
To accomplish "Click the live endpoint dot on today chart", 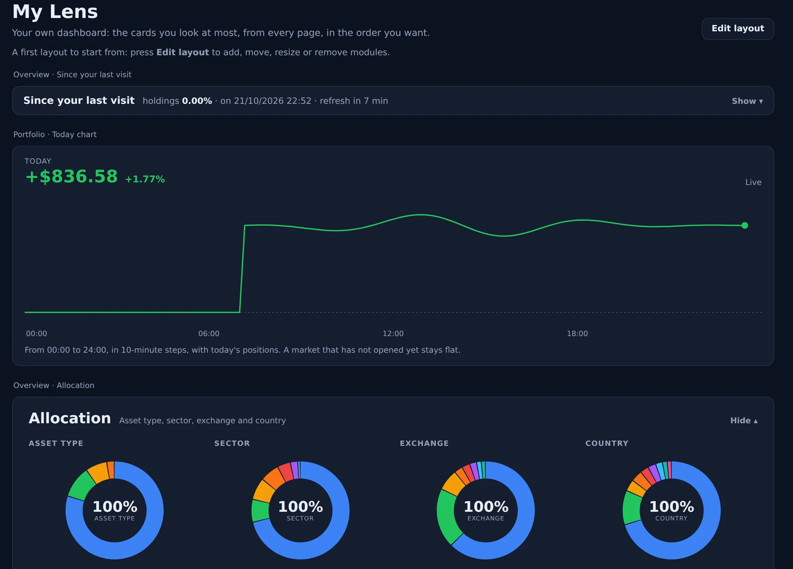I will coord(745,225).
